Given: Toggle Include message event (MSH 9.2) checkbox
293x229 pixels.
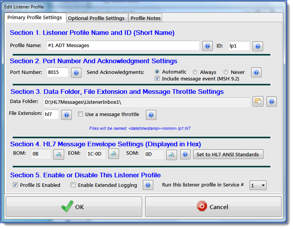Looking at the screenshot, I should [157, 79].
